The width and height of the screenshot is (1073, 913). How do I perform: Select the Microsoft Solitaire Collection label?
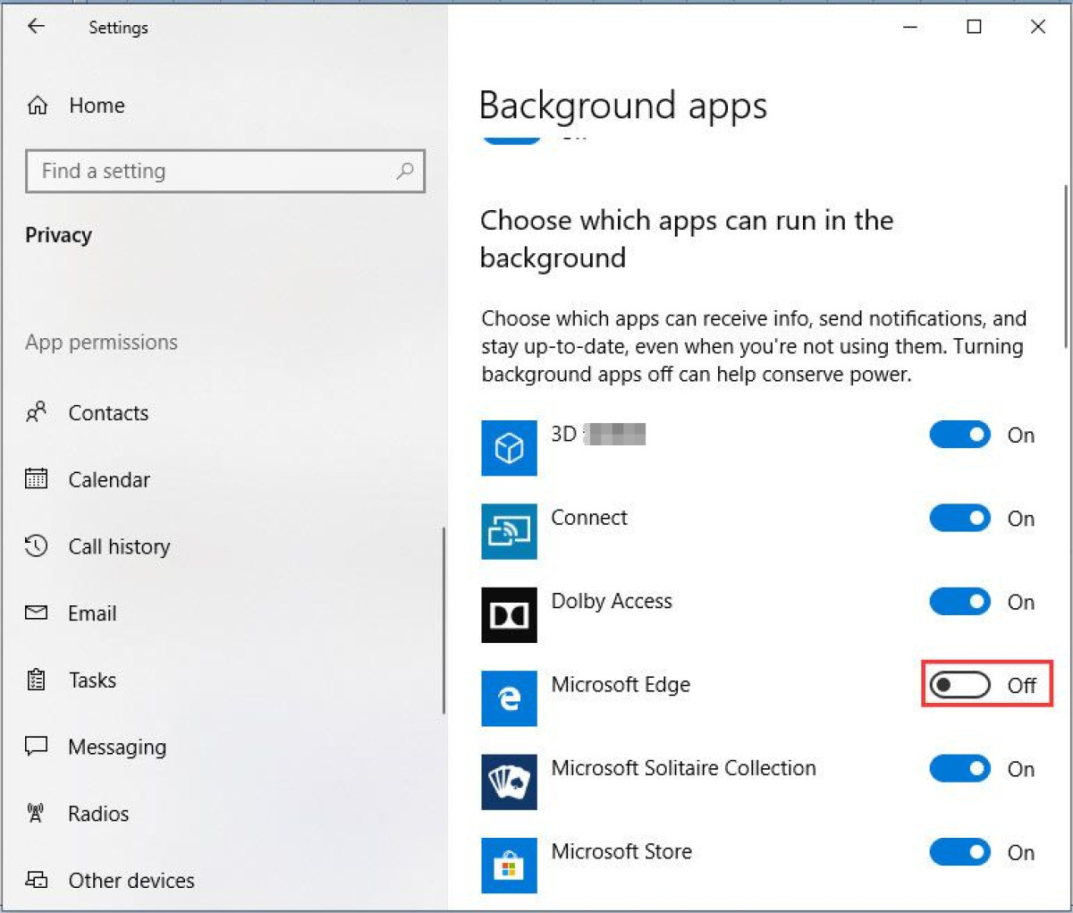pos(683,768)
